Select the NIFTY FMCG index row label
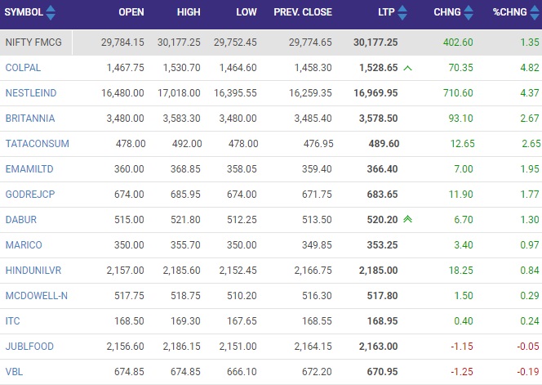 click(x=33, y=43)
